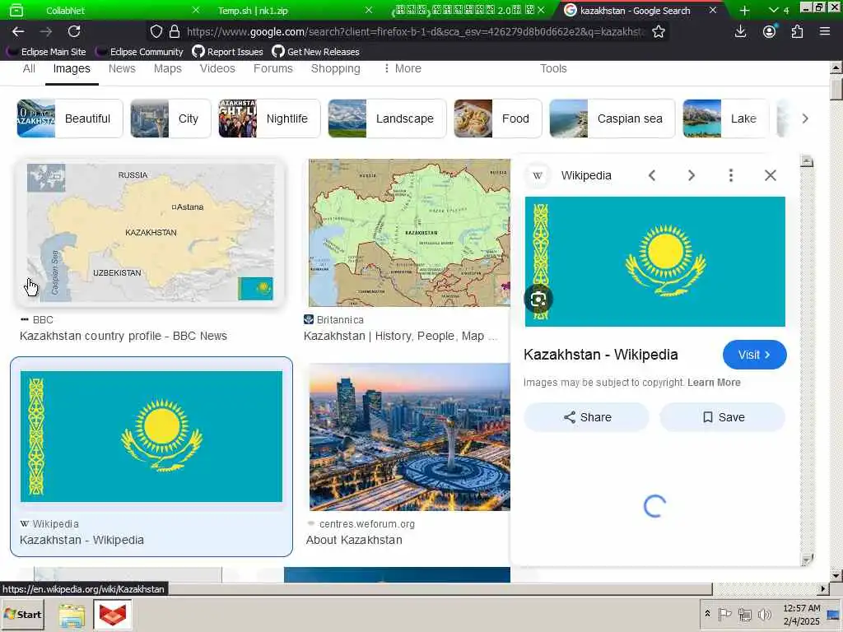Open the Eclipse Community bookmark

[x=140, y=52]
